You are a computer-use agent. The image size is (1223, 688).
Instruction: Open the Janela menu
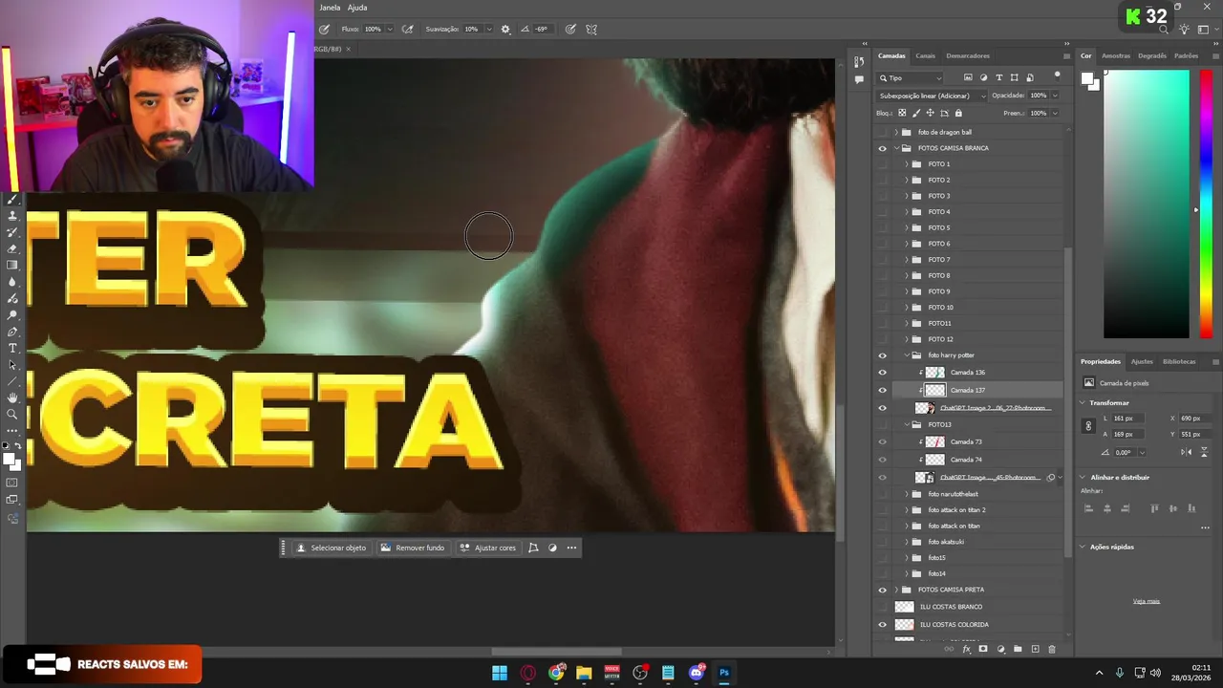coord(330,8)
